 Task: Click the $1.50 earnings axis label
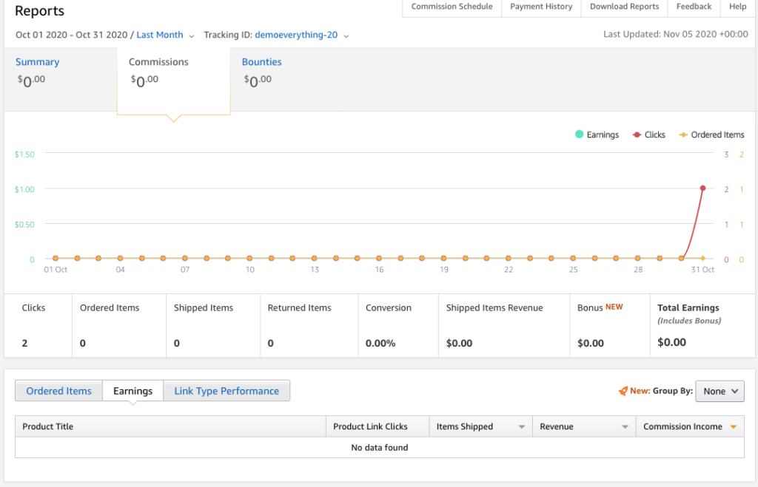coord(24,154)
